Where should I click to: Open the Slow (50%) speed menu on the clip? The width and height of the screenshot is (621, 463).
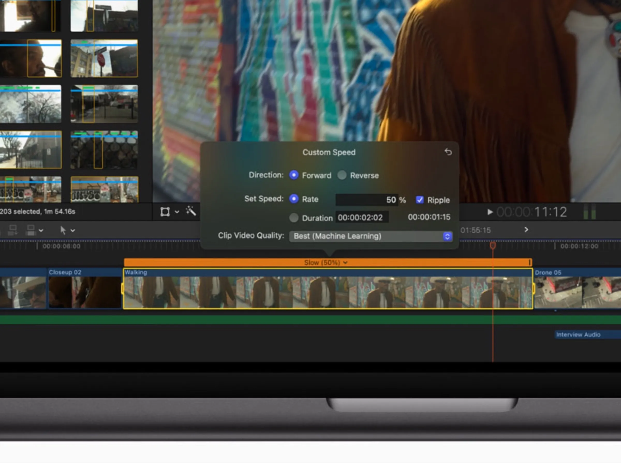tap(325, 263)
